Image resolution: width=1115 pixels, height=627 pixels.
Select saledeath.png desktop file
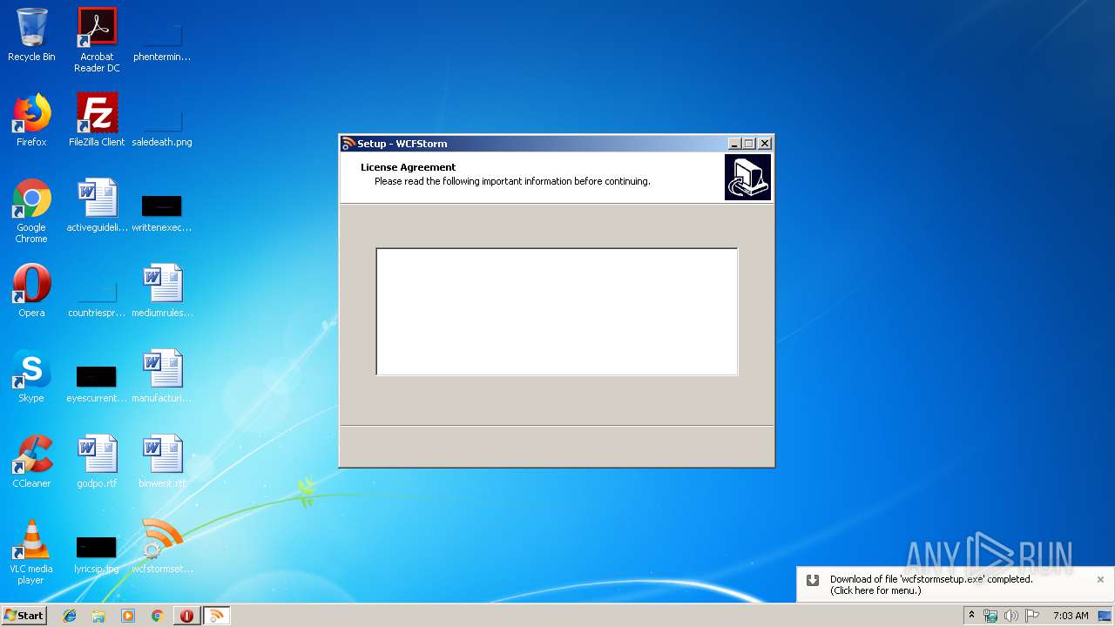click(x=162, y=126)
